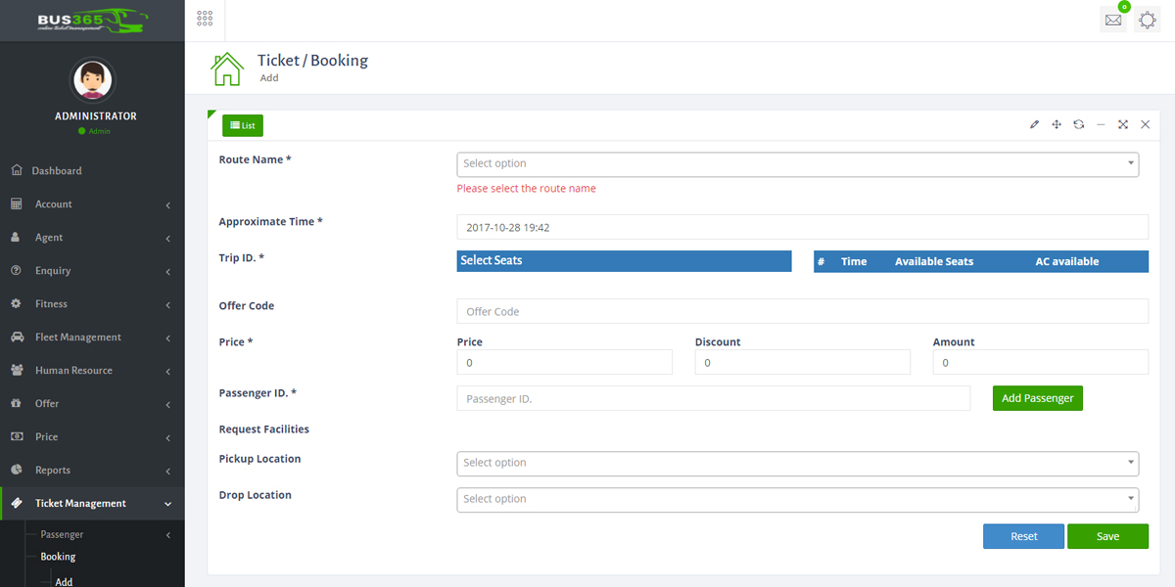
Task: Click the apps grid icon in top bar
Action: tap(205, 19)
